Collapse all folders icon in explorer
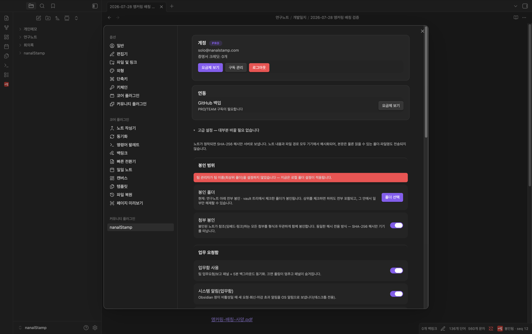Image resolution: width=532 pixels, height=334 pixels. [76, 18]
